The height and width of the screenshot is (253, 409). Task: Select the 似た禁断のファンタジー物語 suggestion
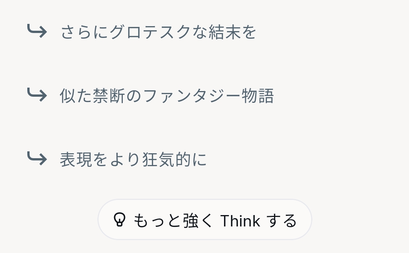click(166, 96)
